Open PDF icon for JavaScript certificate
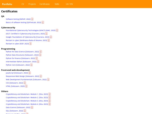Image resolution: width=152 pixels, height=114 pixels. (30, 73)
